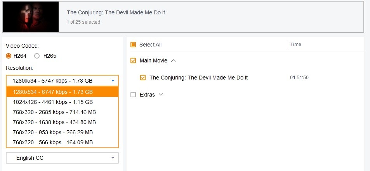Viewport: 370px width, 171px height.
Task: Expand the Extras section chevron
Action: (161, 95)
